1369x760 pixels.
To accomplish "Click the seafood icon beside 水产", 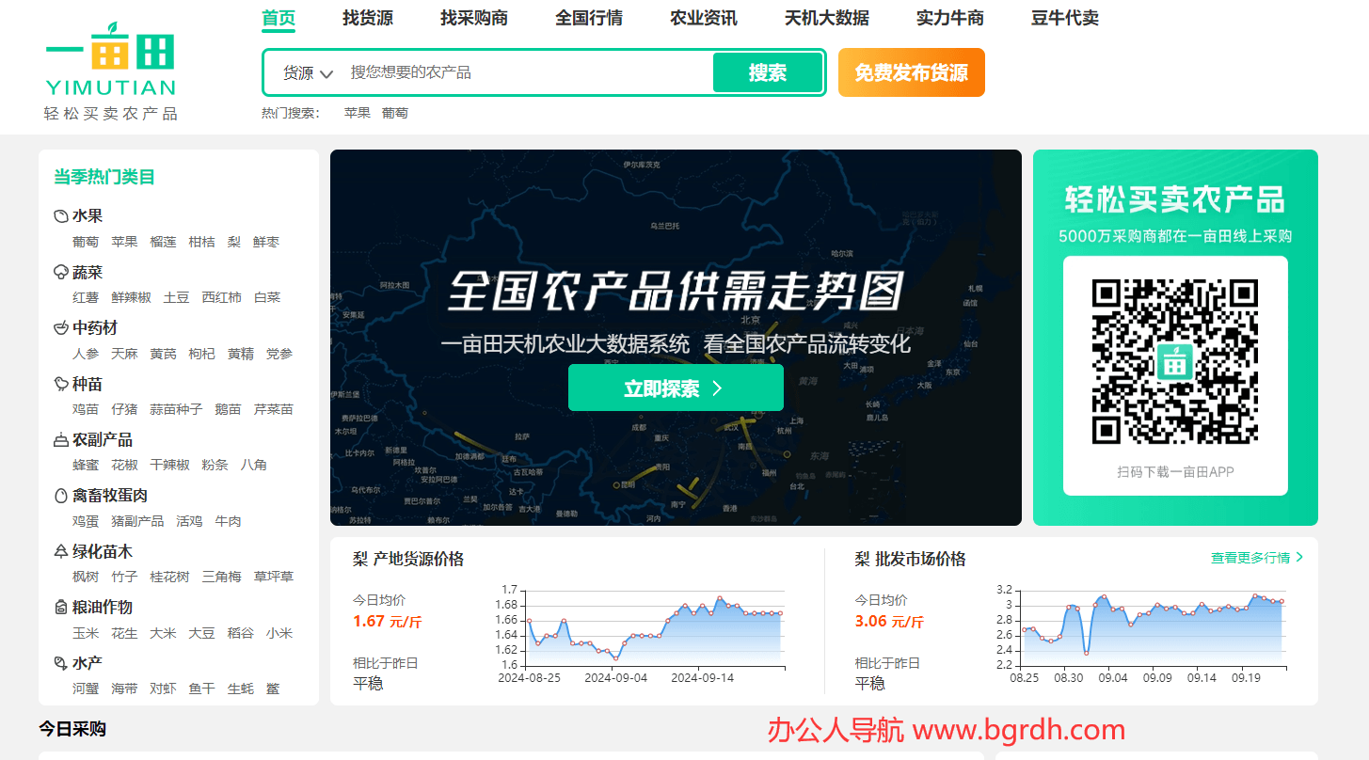I will pyautogui.click(x=61, y=663).
